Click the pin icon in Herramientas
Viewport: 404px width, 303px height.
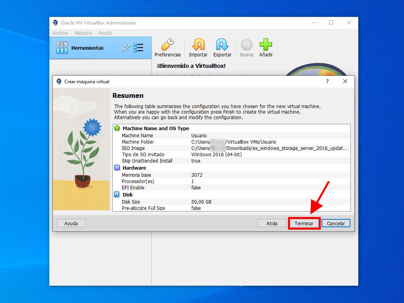[x=125, y=48]
